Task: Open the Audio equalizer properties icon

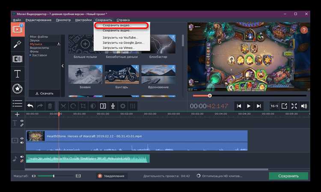Action: tap(133, 106)
